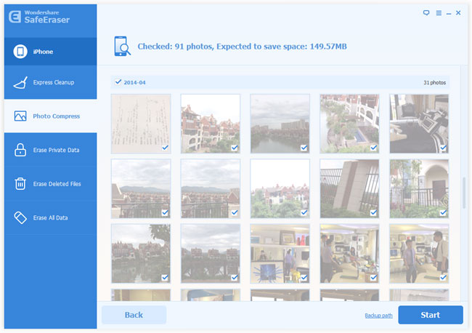This screenshot has height=333, width=472.
Task: Click the Erase Deleted Files trash icon
Action: 20,184
